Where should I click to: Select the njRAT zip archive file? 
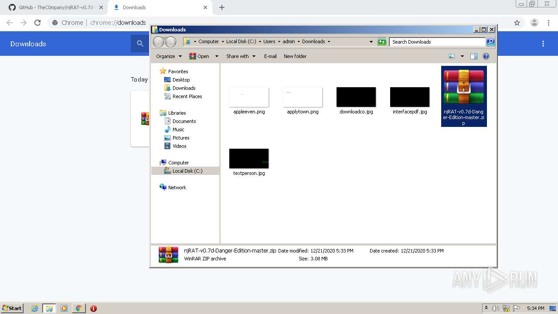click(x=464, y=96)
